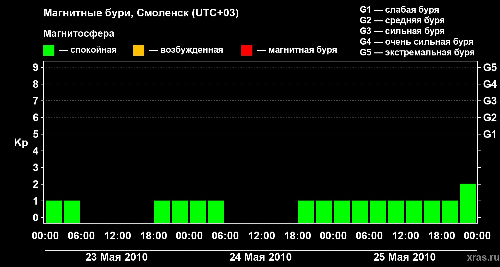Click the 06:00–09:00 bar on 25 Мая
Image resolution: width=500 pixels, height=267 pixels.
378,212
